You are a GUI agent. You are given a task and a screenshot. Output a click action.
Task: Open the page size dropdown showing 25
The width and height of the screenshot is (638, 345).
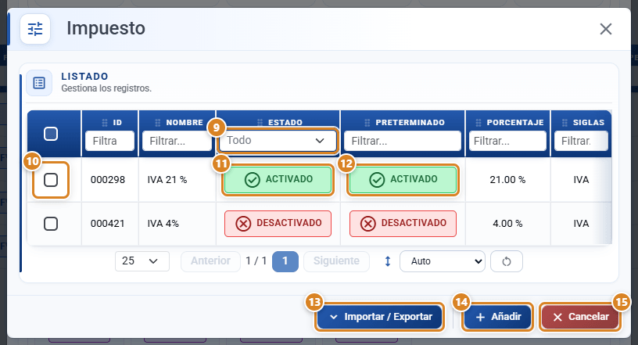click(x=142, y=261)
